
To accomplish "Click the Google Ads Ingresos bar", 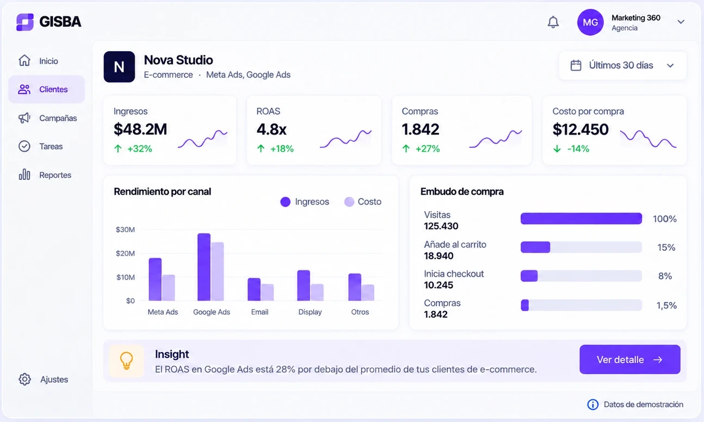I will point(204,267).
